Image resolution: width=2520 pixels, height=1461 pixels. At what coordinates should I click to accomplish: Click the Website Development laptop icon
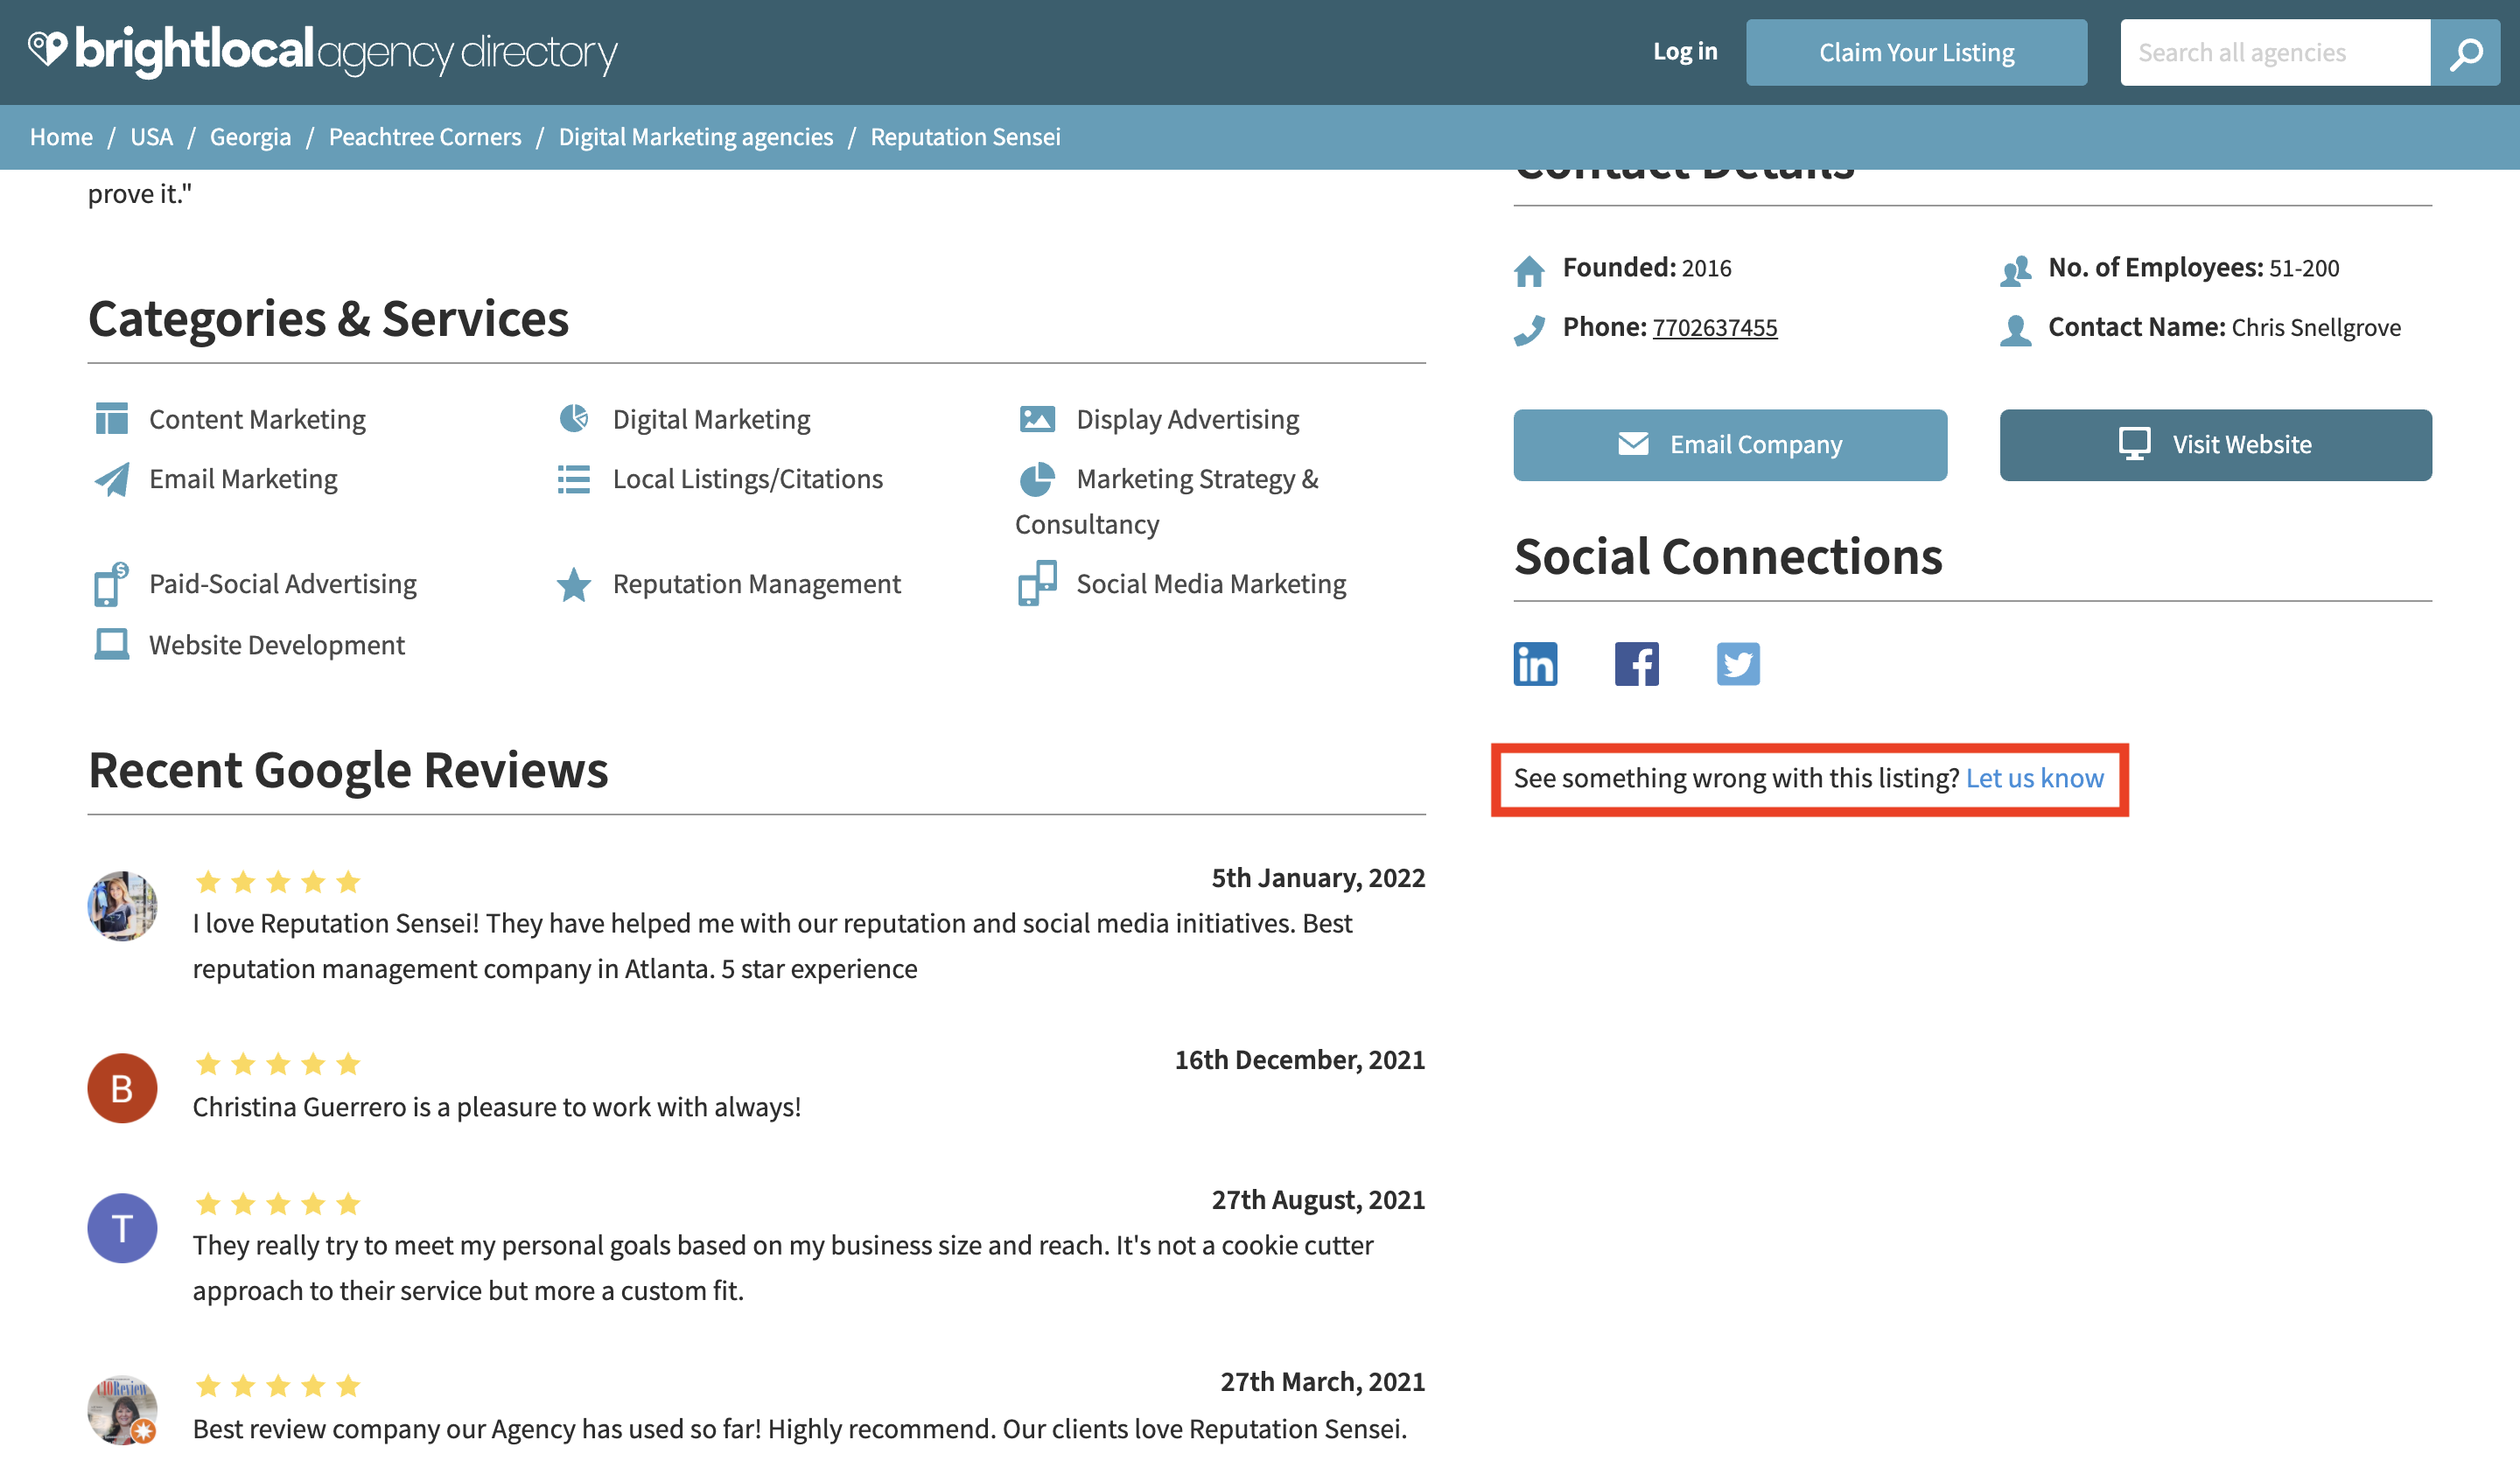click(x=111, y=644)
